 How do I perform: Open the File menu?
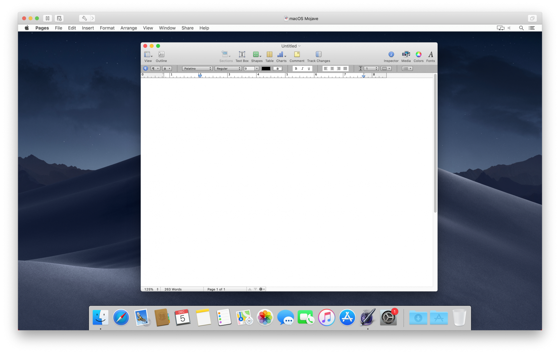point(59,28)
